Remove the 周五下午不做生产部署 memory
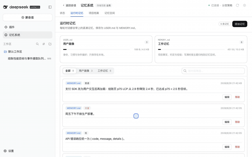Image resolution: width=252 pixels, height=157 pixels. (x=237, y=122)
